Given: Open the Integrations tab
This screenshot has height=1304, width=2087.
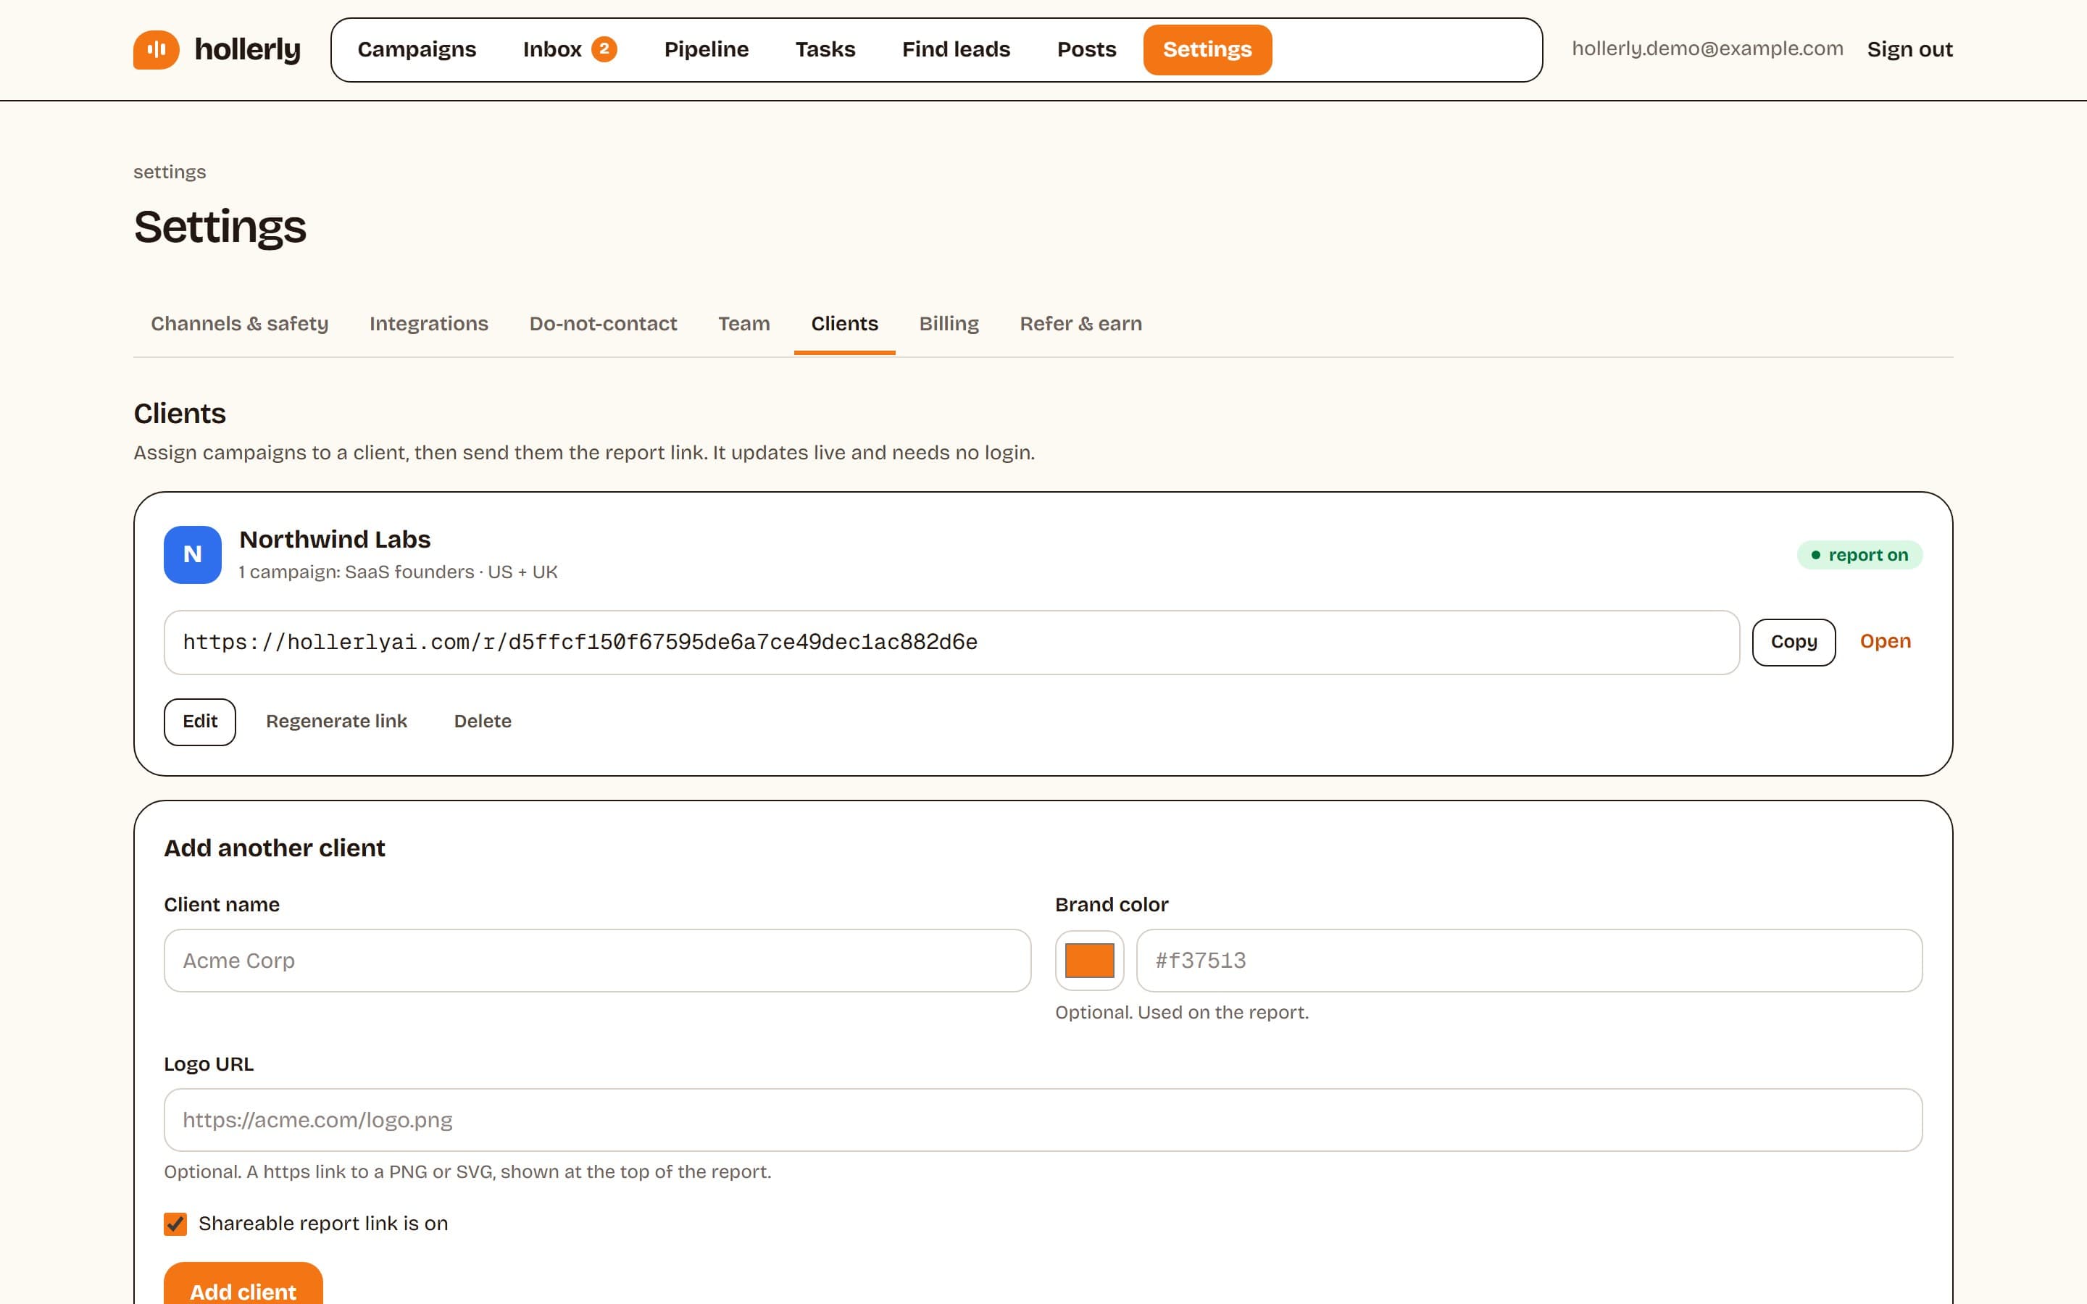Looking at the screenshot, I should pos(428,323).
